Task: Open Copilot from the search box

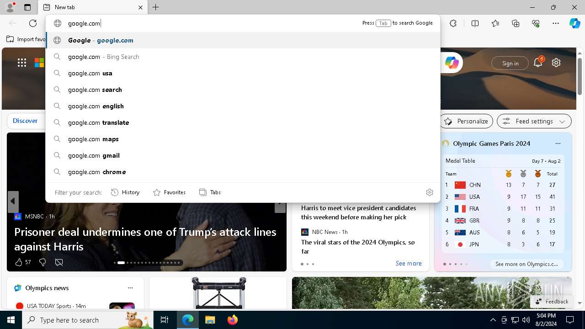Action: tap(452, 63)
